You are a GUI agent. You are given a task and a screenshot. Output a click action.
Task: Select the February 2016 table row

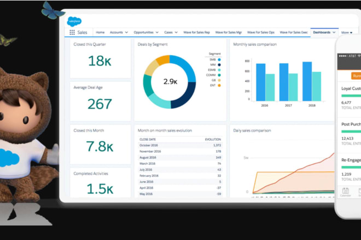180,176
